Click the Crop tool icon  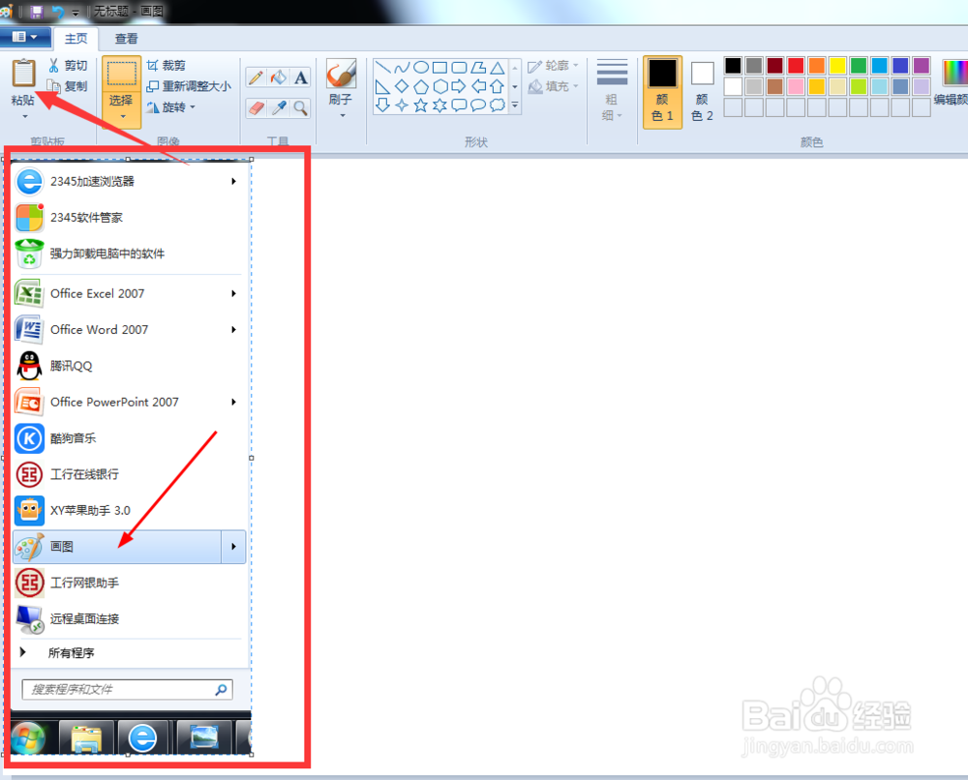(x=153, y=66)
